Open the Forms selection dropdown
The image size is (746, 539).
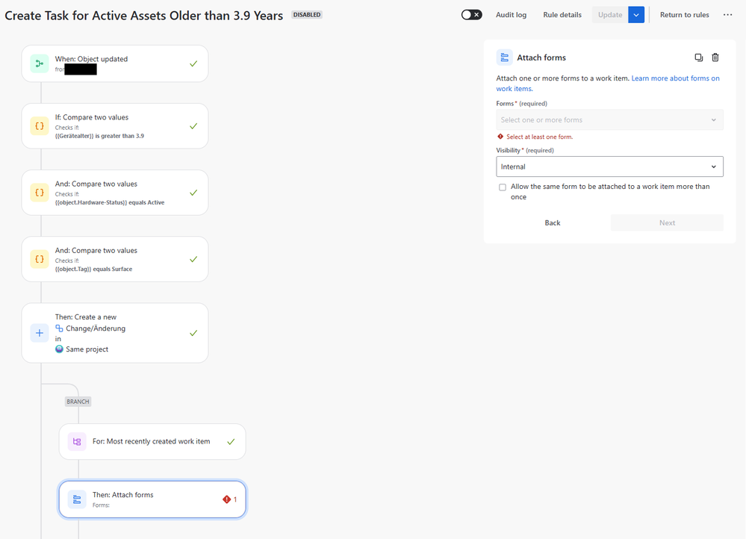[609, 120]
